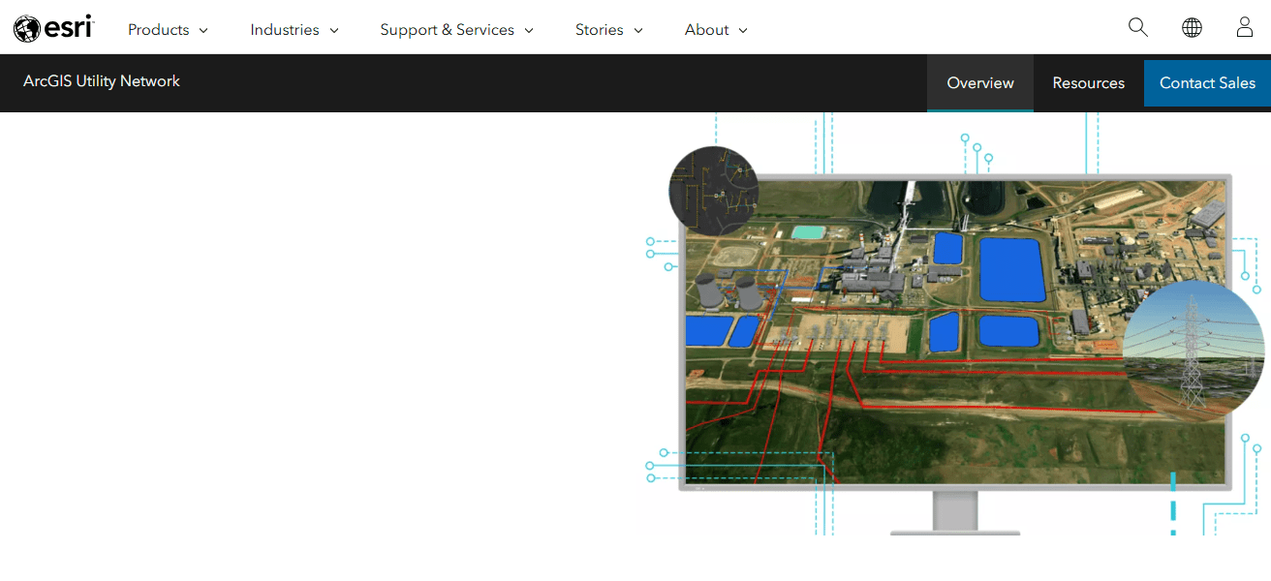1271x581 pixels.
Task: Click the Contact Sales button
Action: 1207,83
